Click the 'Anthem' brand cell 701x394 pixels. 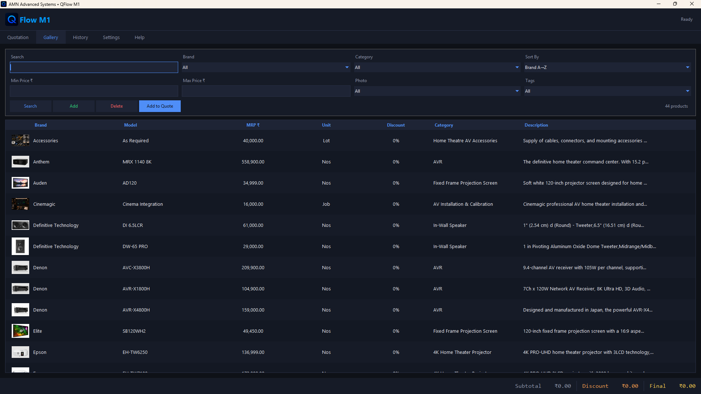(x=41, y=162)
